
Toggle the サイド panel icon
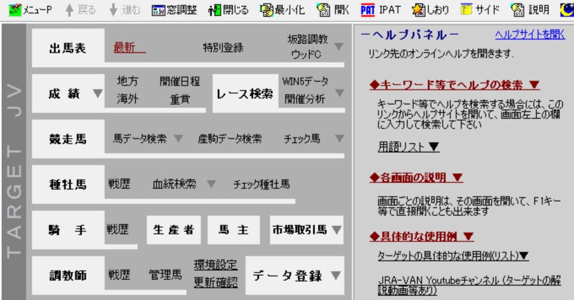(480, 10)
